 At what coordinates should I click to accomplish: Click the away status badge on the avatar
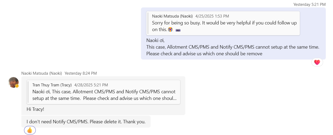17,86
